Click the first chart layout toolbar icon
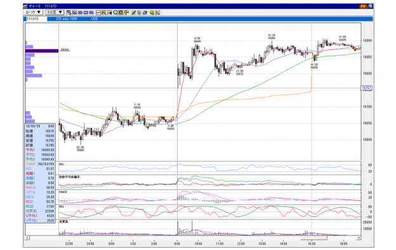The image size is (396, 250). pyautogui.click(x=69, y=12)
